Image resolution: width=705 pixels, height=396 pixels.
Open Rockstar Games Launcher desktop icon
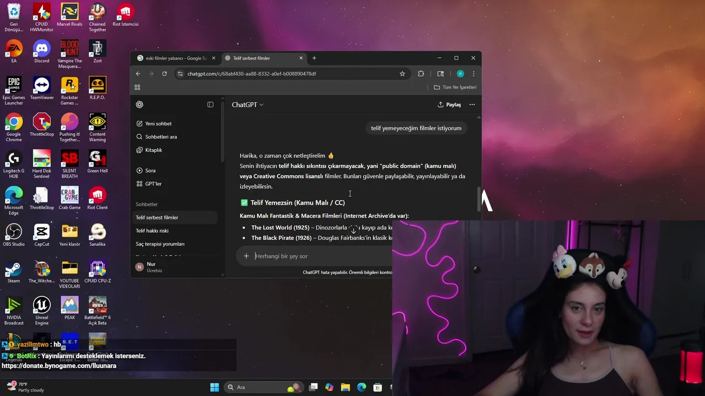pos(69,90)
